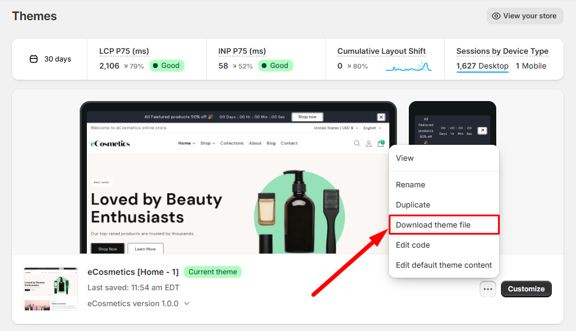This screenshot has width=576, height=331.
Task: Select the 1,627 Desktop sessions tab
Action: (482, 66)
